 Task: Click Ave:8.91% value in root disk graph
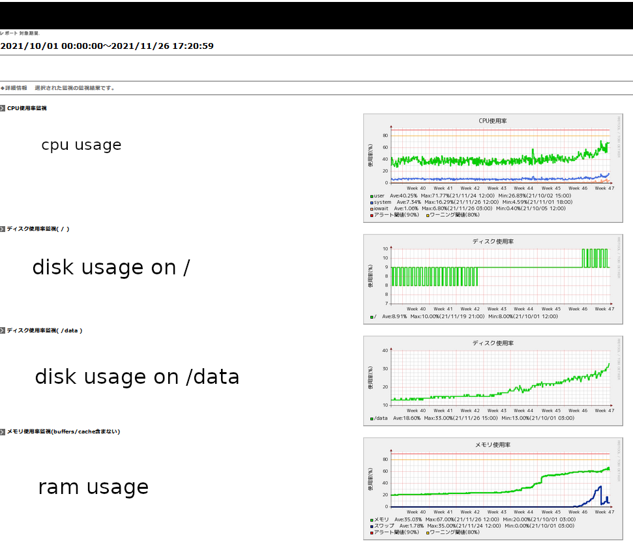(394, 317)
